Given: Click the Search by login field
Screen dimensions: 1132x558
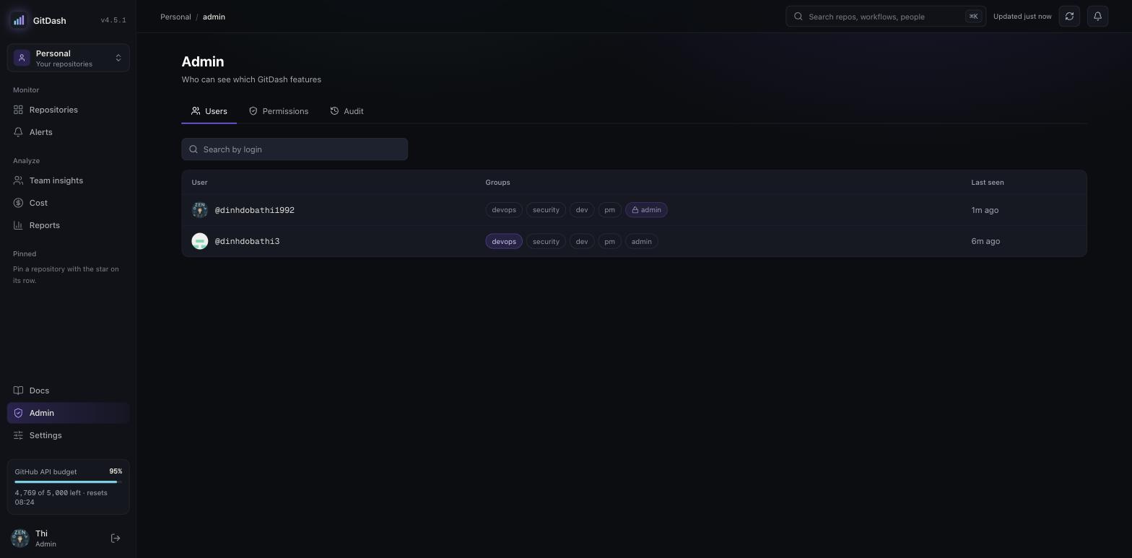Looking at the screenshot, I should tap(295, 149).
